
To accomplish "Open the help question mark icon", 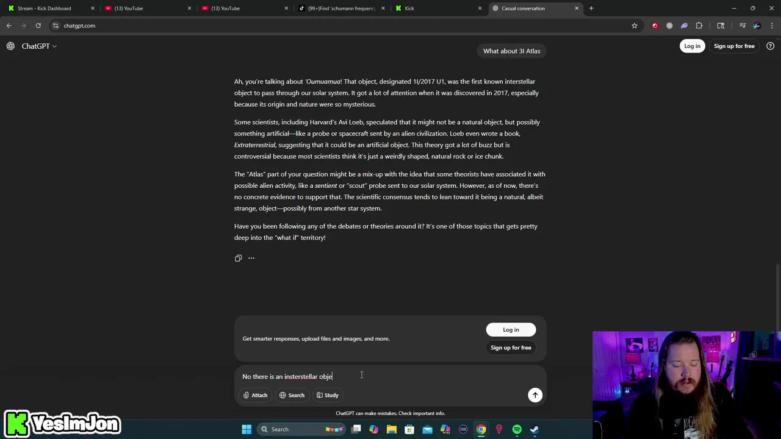I will point(770,46).
